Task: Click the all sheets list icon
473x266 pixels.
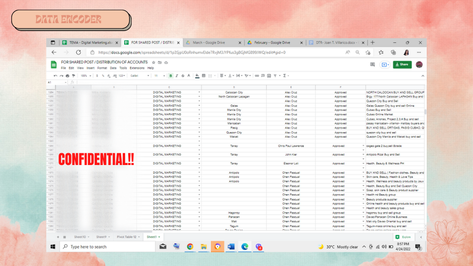Action: tap(65, 237)
